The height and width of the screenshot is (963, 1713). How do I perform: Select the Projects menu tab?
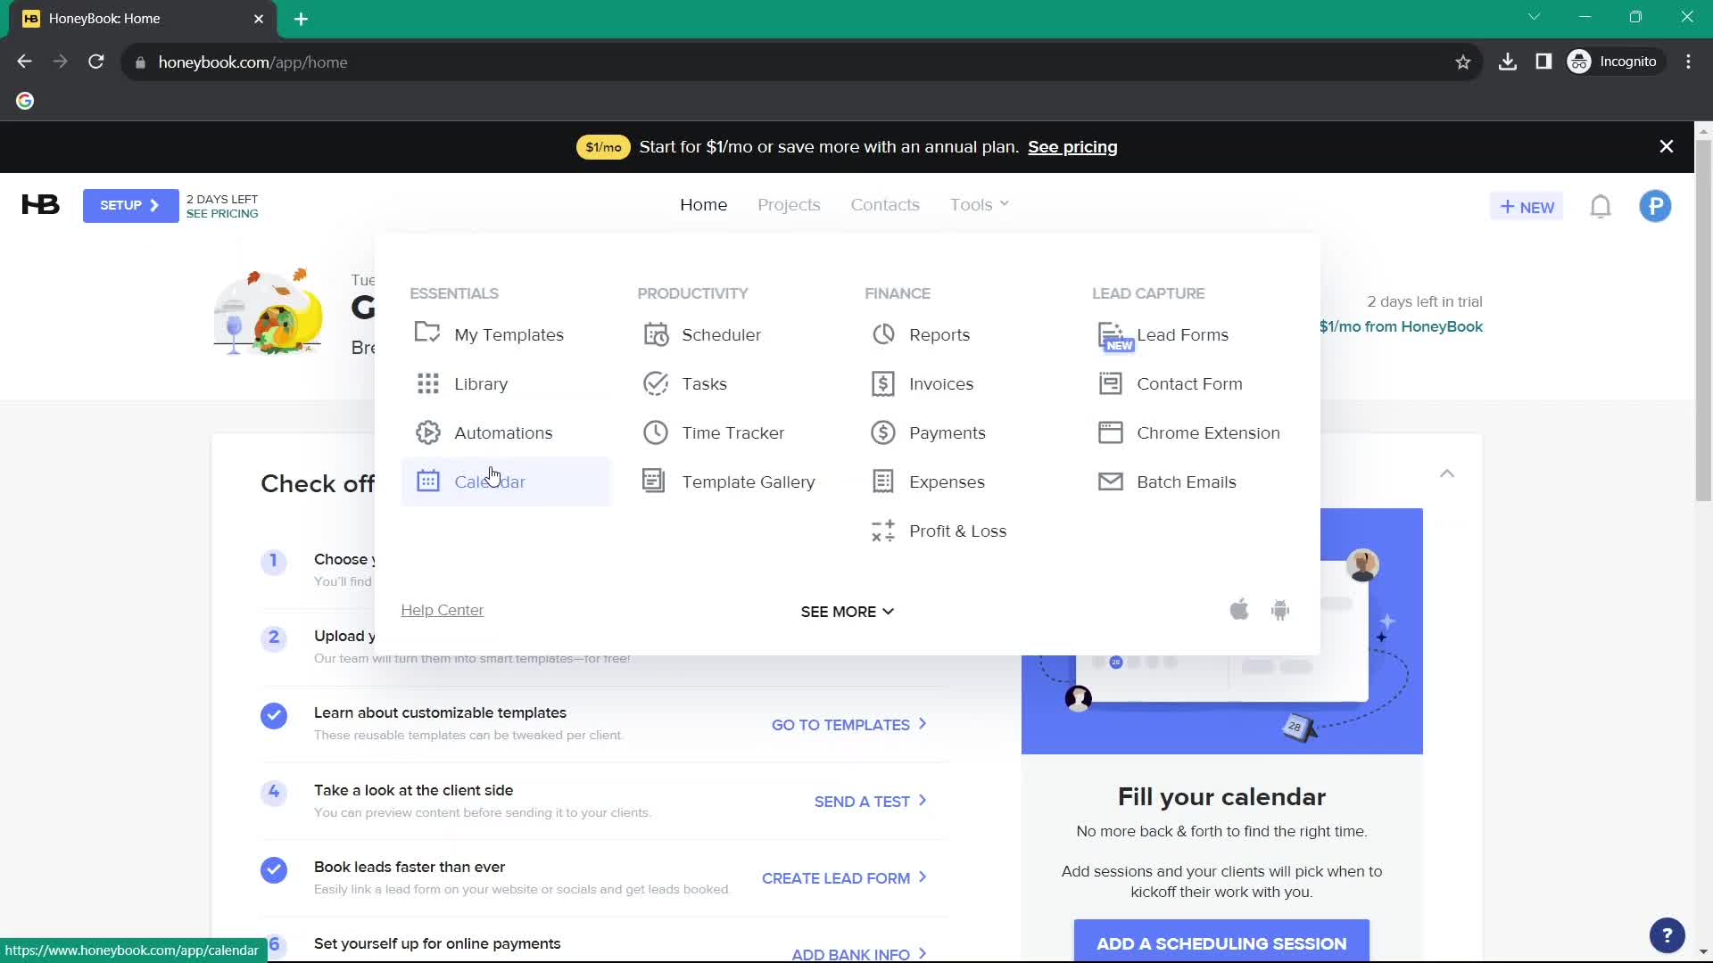(x=790, y=204)
